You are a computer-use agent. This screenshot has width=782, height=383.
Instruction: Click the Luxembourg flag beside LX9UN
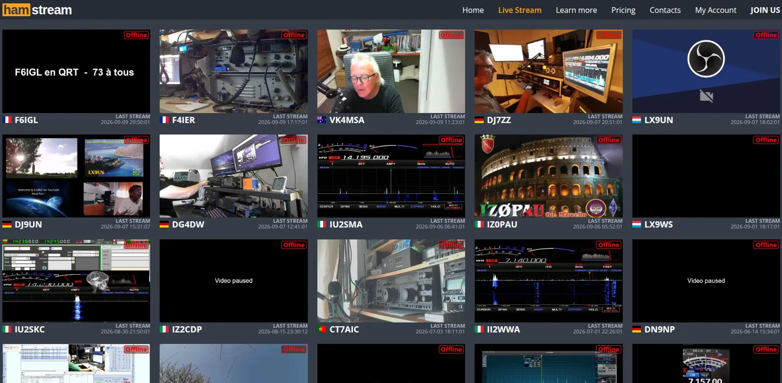(637, 120)
